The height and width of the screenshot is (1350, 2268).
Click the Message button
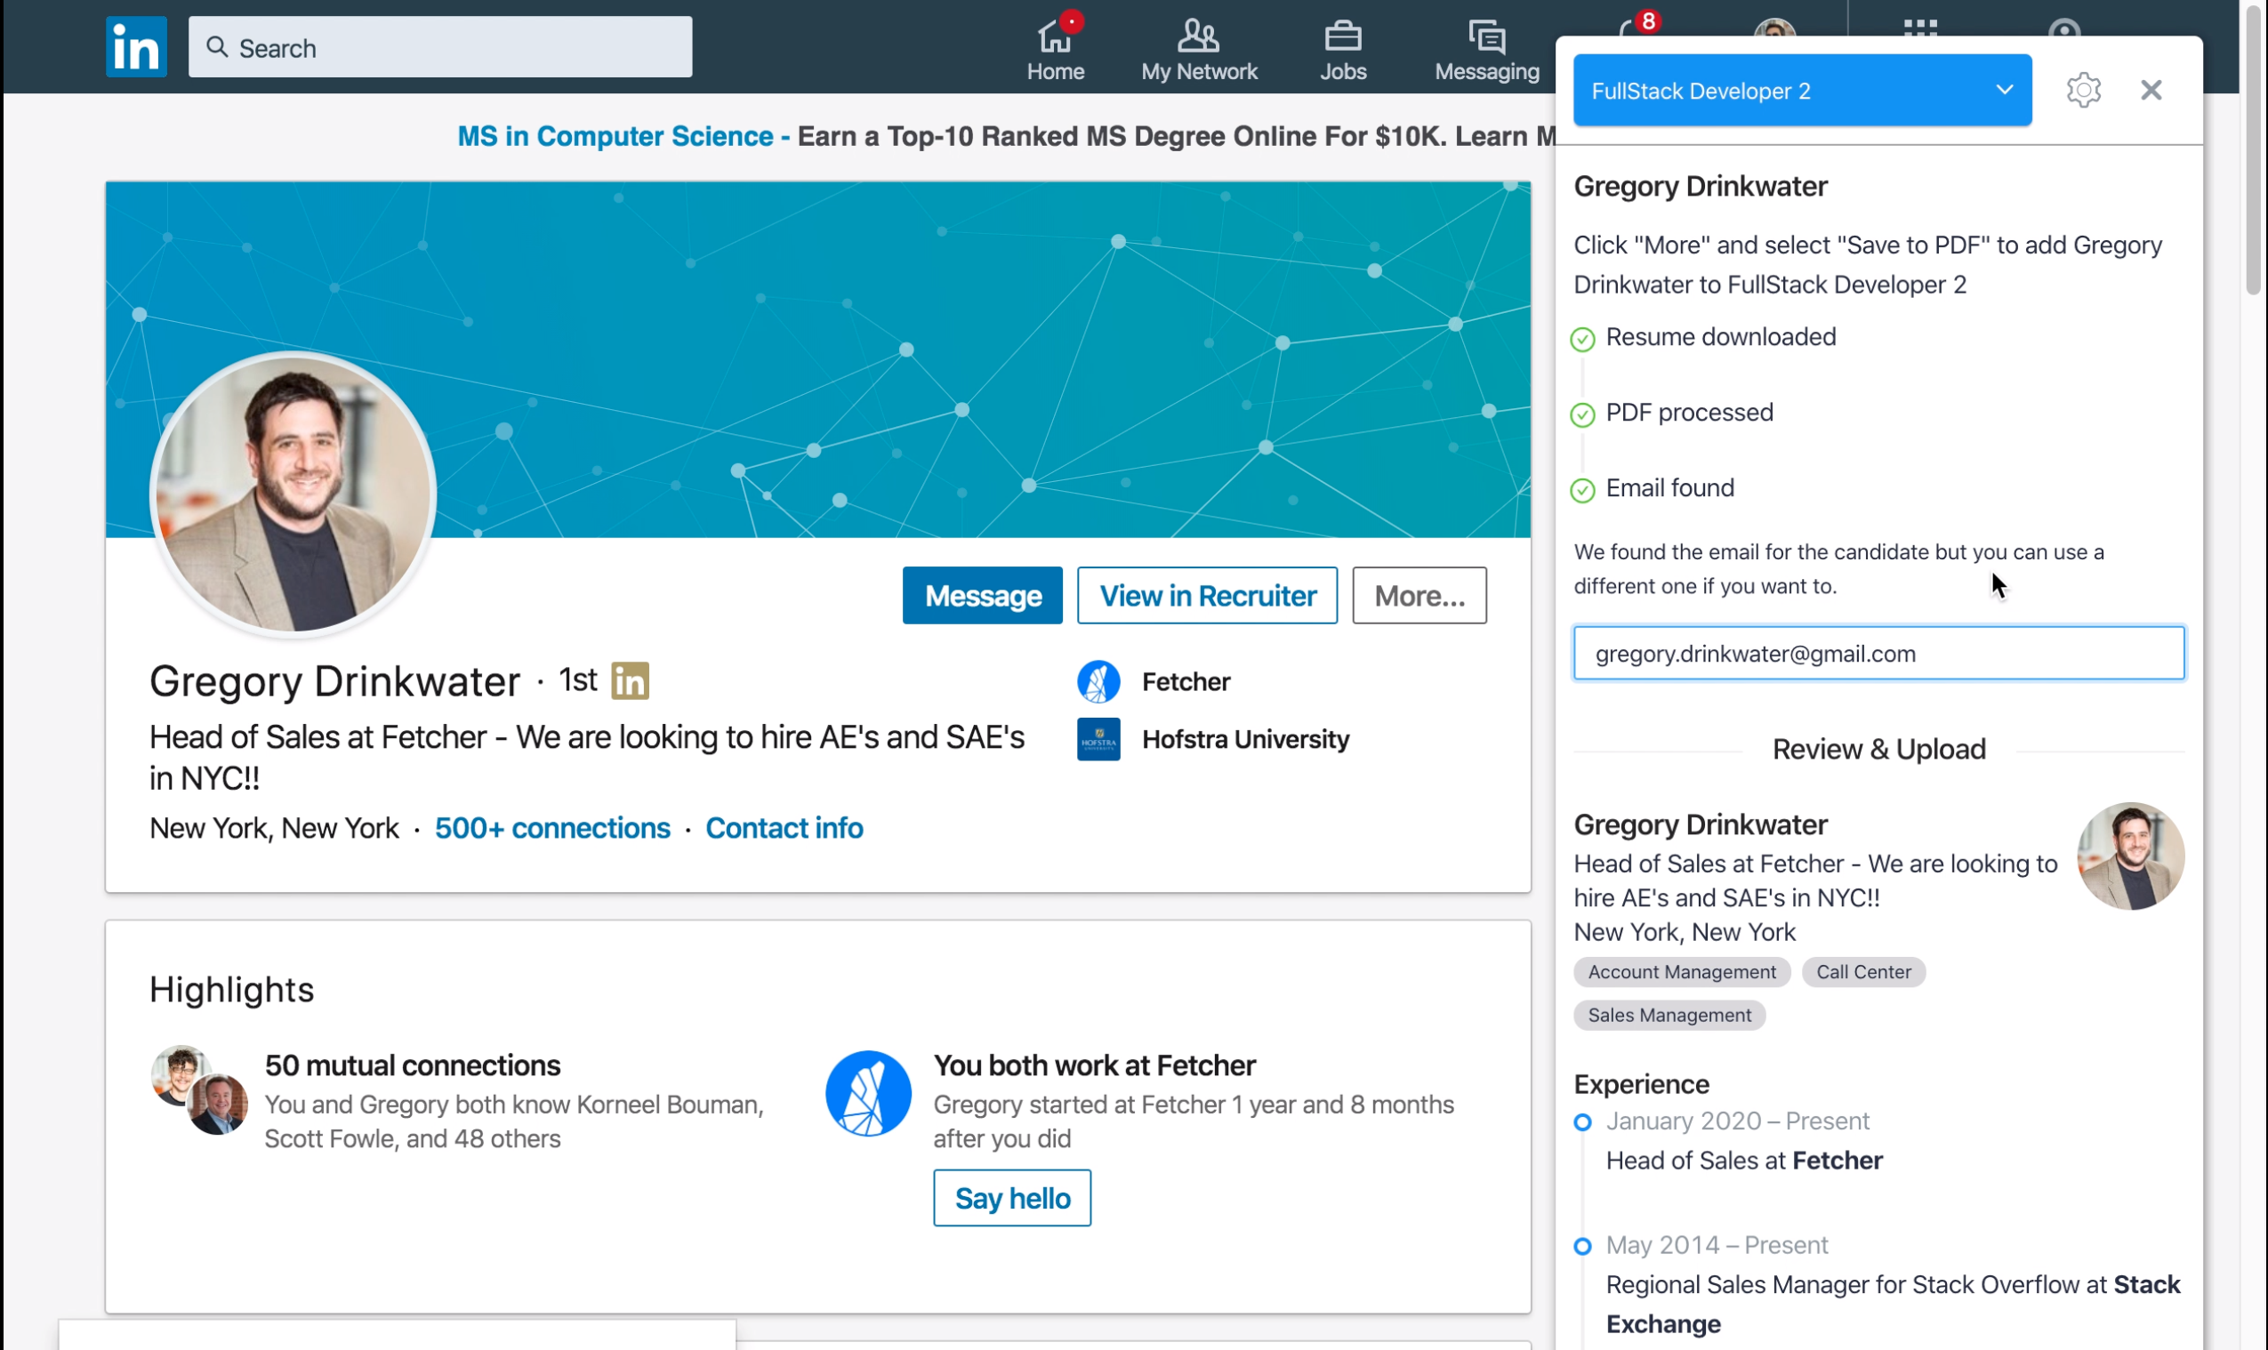tap(982, 595)
